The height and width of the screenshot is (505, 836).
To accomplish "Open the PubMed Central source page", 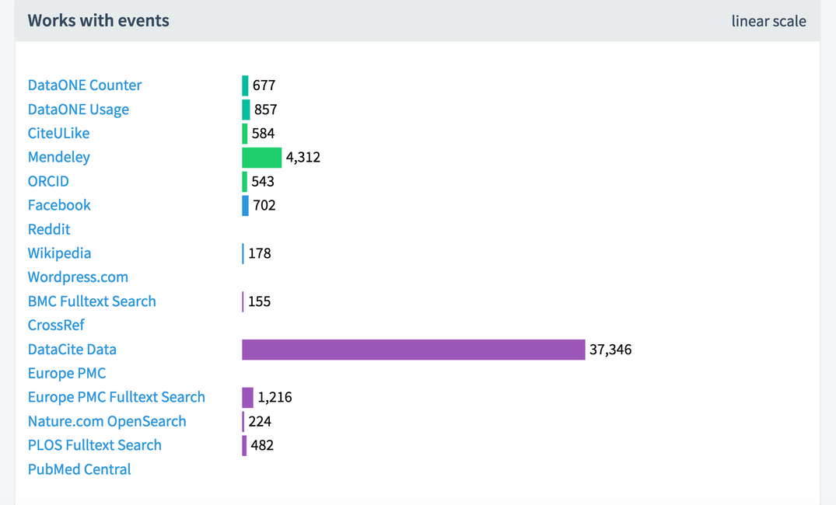I will pos(79,469).
